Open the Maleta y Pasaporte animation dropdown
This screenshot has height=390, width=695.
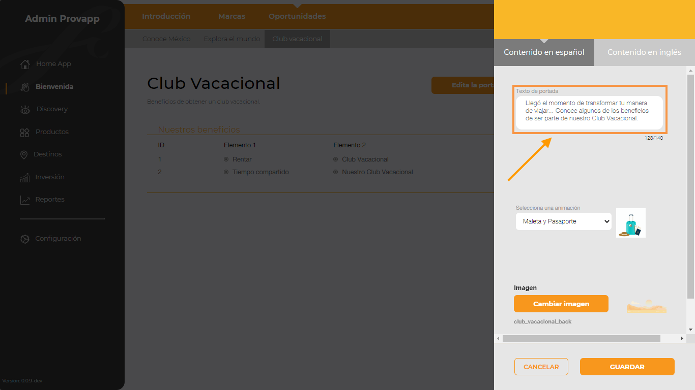click(564, 221)
